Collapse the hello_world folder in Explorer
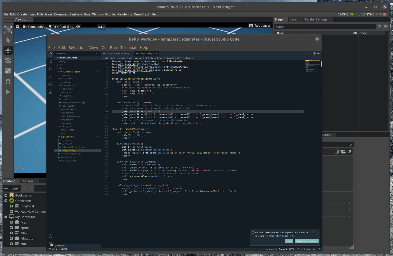The image size is (393, 256). [66, 92]
